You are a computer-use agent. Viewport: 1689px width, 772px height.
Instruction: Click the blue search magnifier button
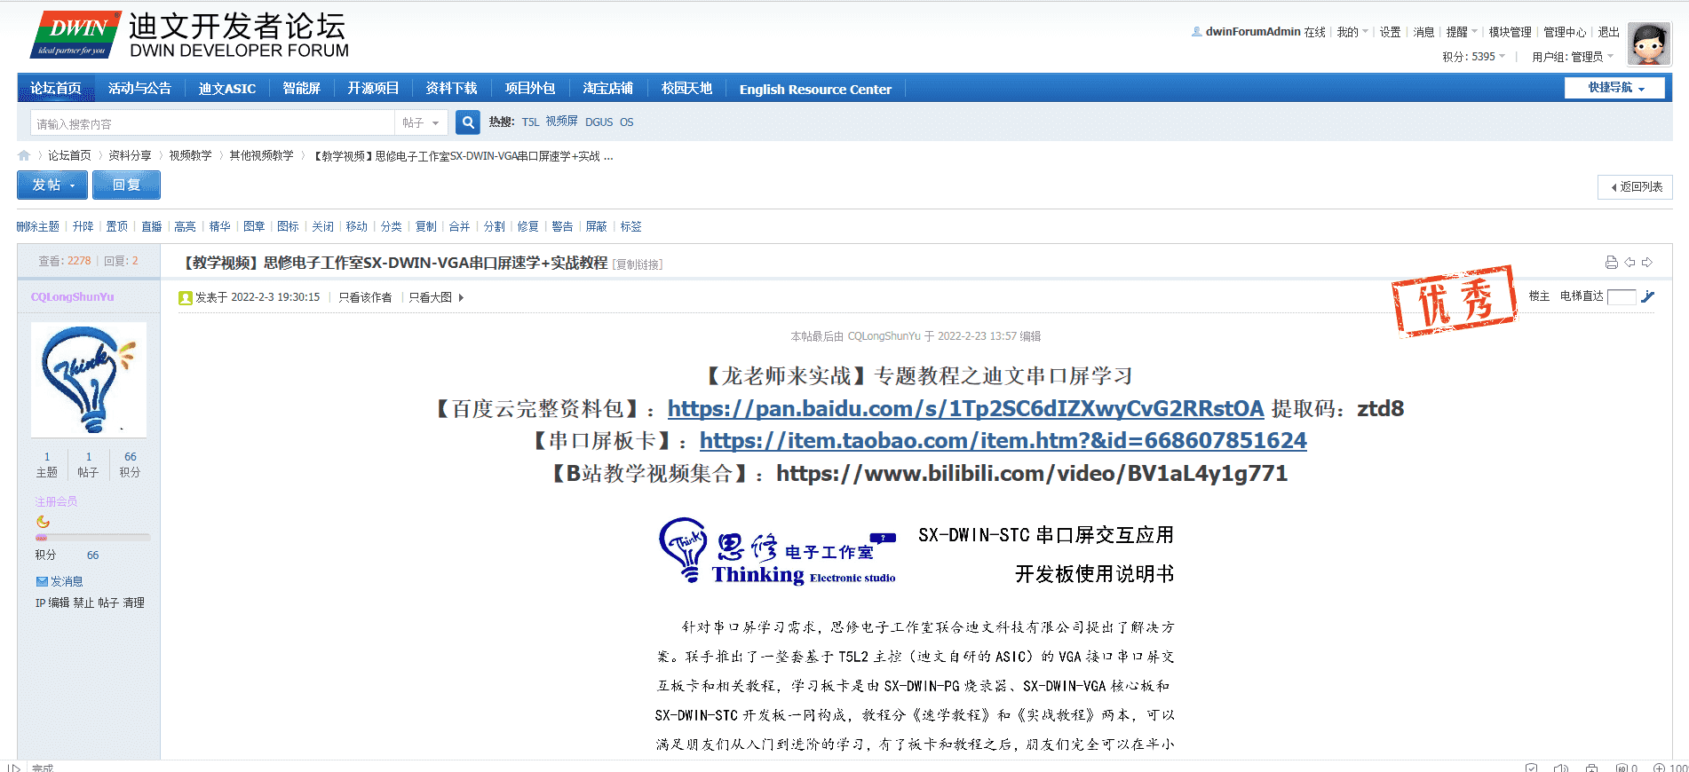tap(468, 122)
